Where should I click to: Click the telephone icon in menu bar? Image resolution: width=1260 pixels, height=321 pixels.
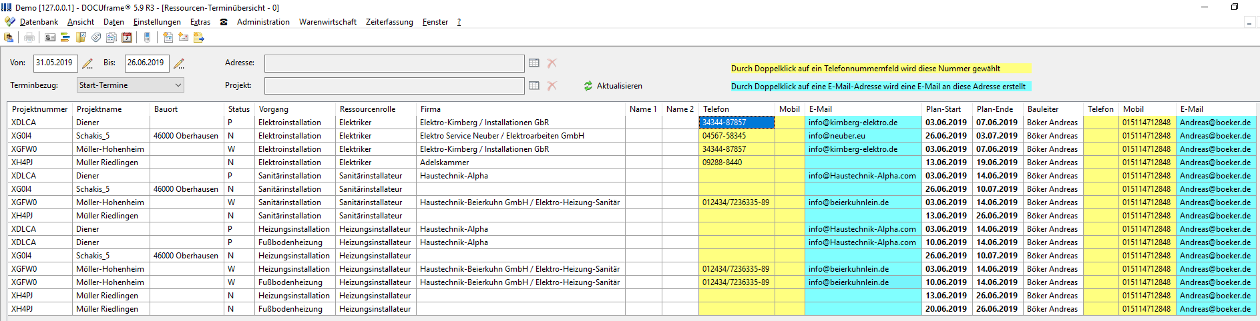pos(224,22)
